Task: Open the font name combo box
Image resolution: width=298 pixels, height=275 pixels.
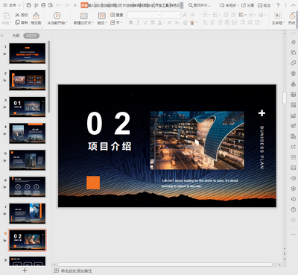Action: 145,15
